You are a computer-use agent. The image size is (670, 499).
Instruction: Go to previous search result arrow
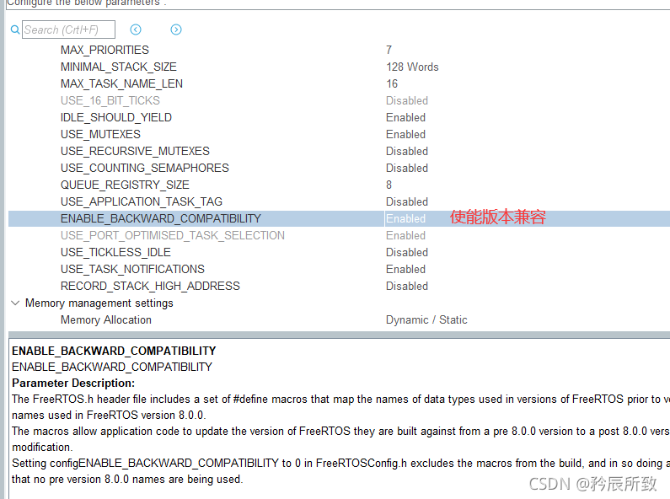click(136, 30)
